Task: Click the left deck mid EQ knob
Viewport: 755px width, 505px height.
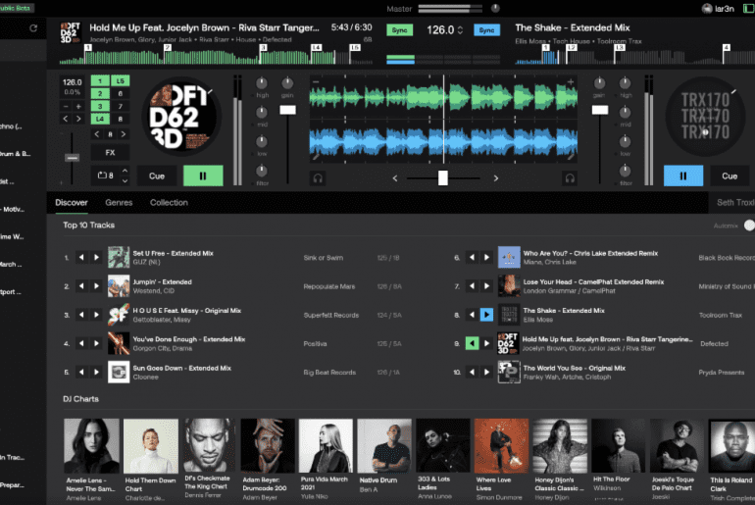Action: click(x=262, y=113)
